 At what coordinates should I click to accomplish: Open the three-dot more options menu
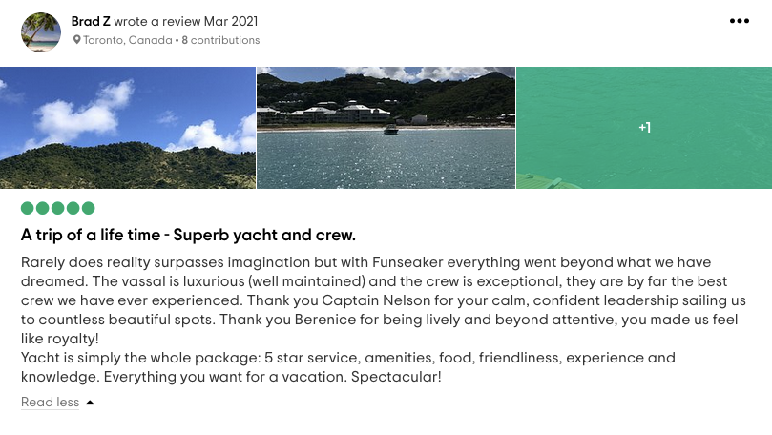click(739, 21)
